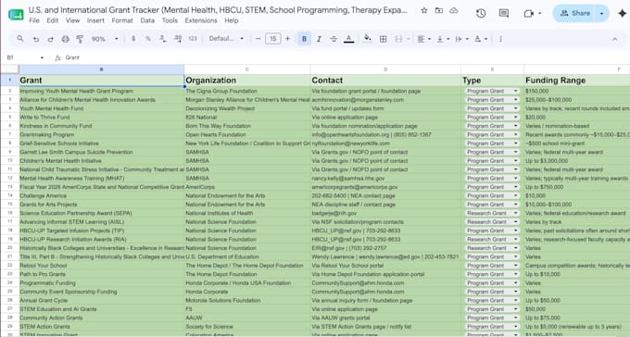Open version history clock icon
The width and height of the screenshot is (630, 337).
(x=481, y=13)
